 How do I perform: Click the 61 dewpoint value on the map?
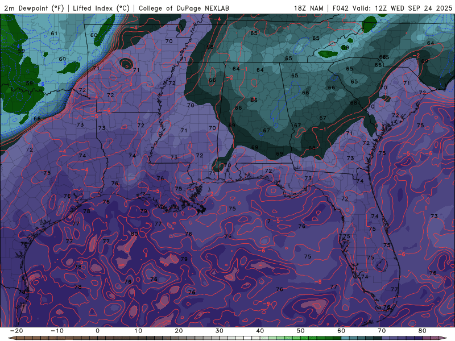54,34
